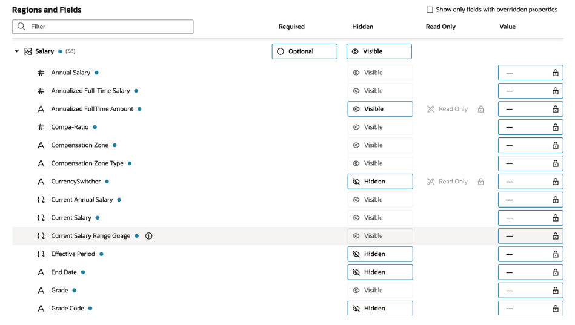Check Show only fields with overridden properties
The image size is (575, 325).
[430, 10]
